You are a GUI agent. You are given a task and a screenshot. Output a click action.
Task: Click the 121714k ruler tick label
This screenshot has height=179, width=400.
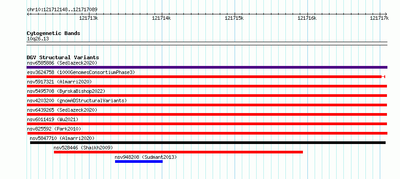tap(161, 18)
